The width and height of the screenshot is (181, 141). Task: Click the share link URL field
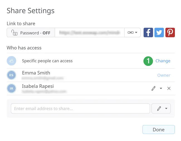89,33
